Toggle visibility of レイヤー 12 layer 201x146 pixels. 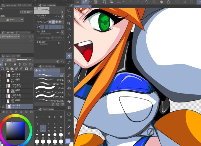tap(0, 96)
